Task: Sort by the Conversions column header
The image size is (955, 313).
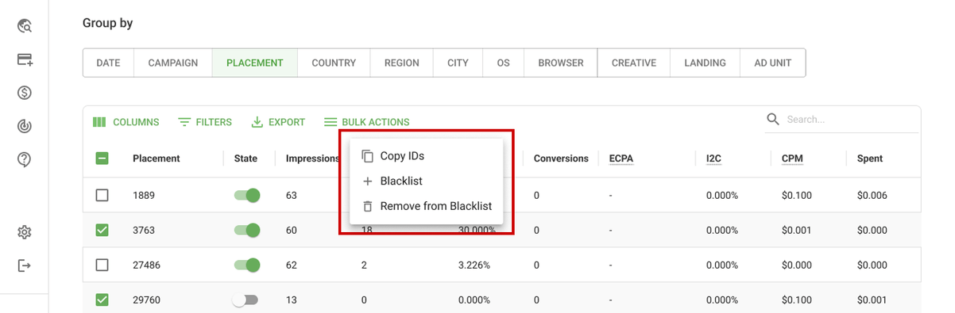Action: [561, 158]
